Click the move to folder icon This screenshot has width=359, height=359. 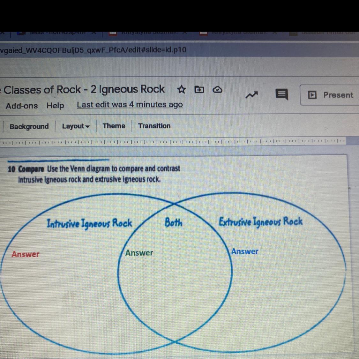(x=199, y=90)
